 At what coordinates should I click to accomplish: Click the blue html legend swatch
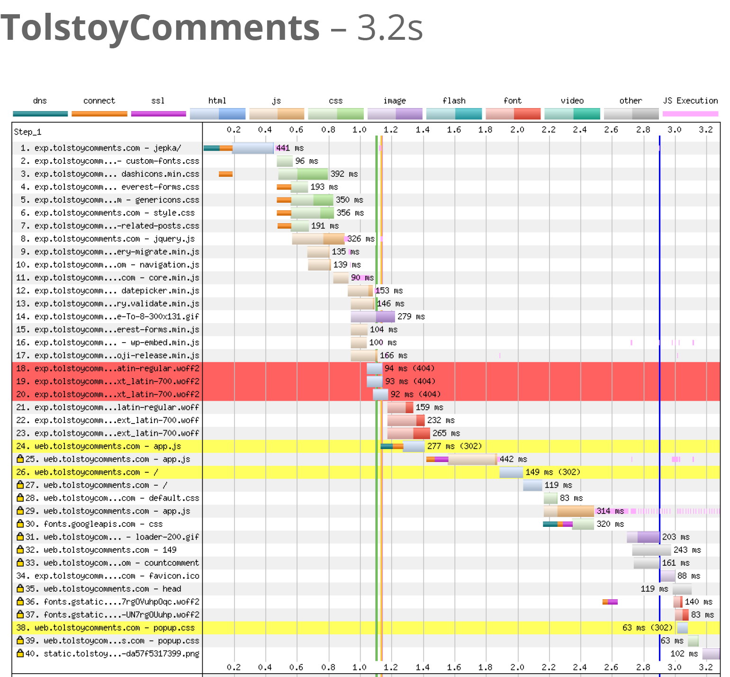[x=217, y=114]
